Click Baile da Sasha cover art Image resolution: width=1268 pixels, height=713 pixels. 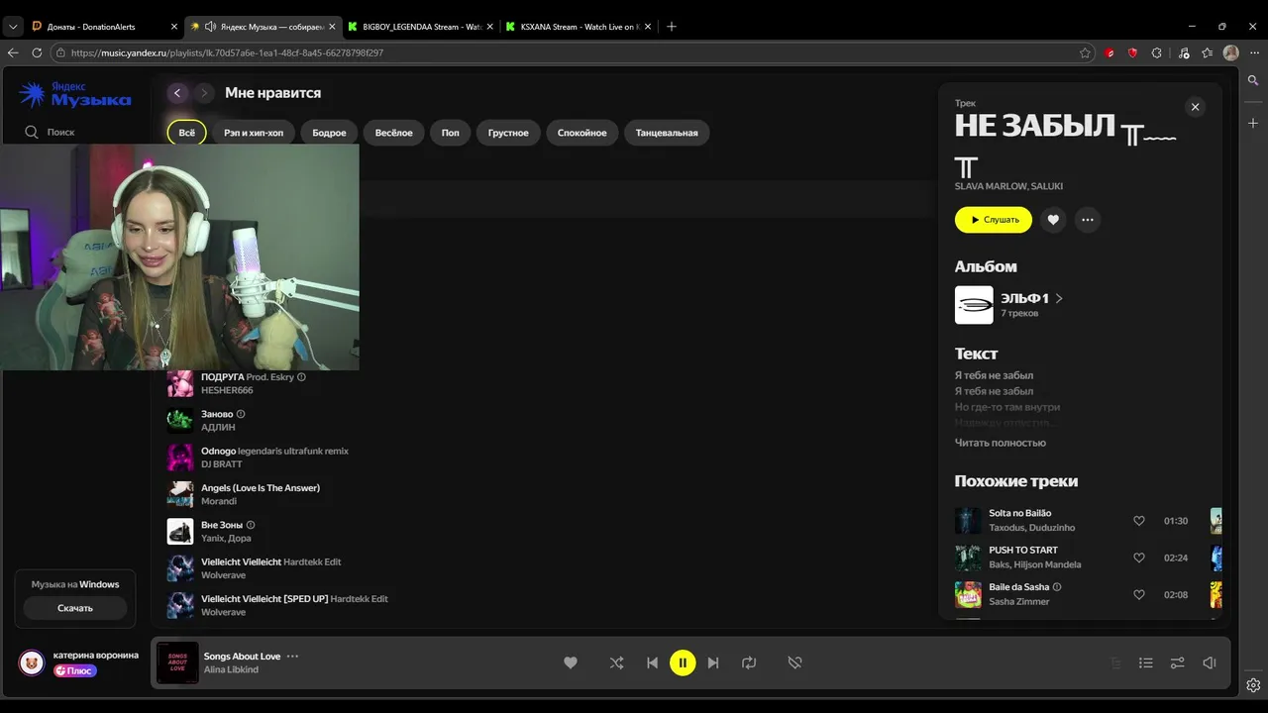968,595
